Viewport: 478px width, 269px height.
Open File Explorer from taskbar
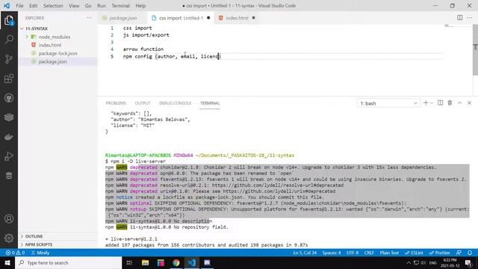[145, 262]
